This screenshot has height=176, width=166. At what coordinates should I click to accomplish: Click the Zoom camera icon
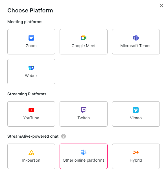coord(31,38)
